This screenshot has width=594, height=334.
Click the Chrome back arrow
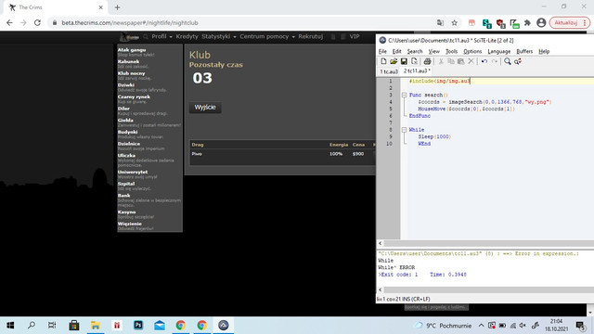click(x=9, y=22)
